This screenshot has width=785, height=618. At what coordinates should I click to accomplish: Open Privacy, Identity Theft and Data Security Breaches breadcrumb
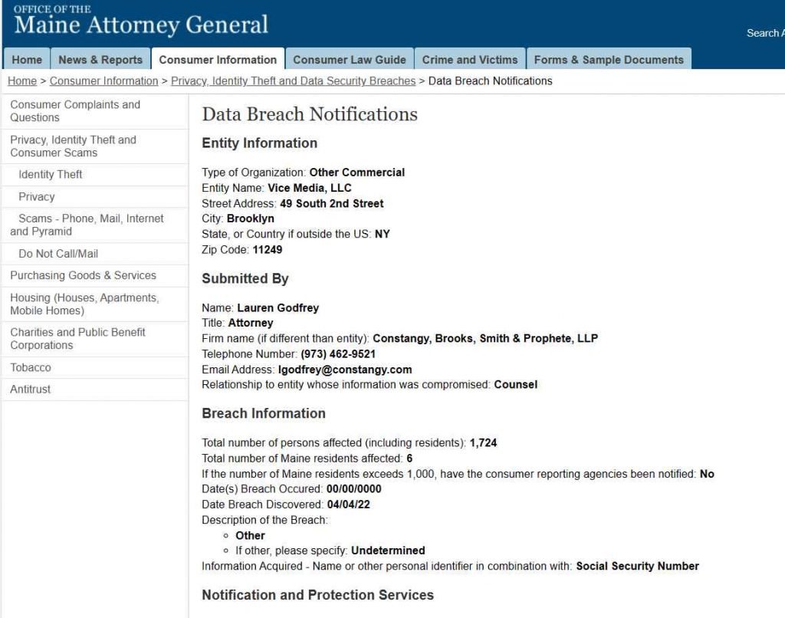[x=294, y=81]
